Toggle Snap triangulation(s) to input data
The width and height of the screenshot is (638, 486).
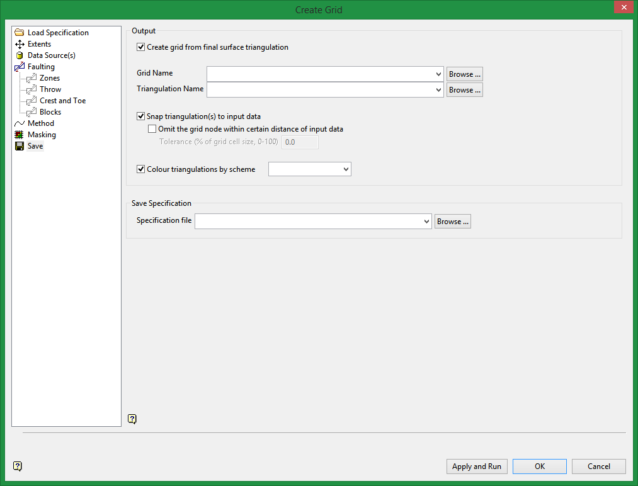140,116
